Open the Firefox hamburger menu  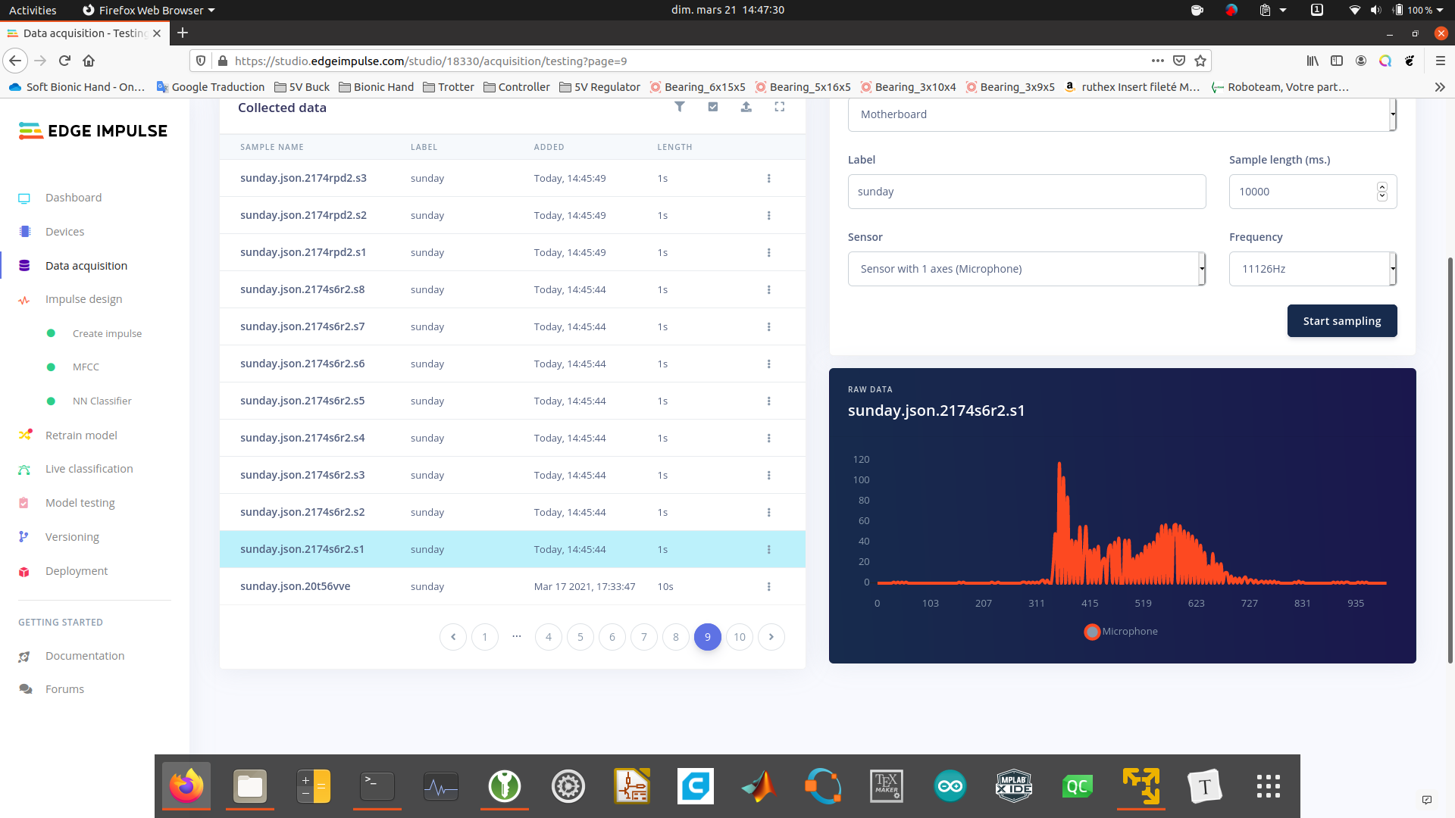point(1441,61)
